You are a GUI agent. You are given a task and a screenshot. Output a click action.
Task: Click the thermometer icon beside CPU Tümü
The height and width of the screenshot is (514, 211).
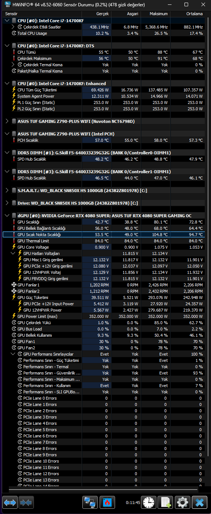click(x=14, y=52)
